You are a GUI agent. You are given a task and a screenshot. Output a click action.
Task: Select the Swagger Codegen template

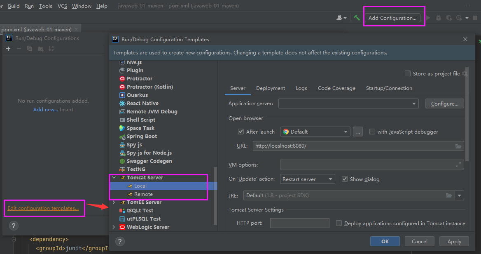pos(149,161)
